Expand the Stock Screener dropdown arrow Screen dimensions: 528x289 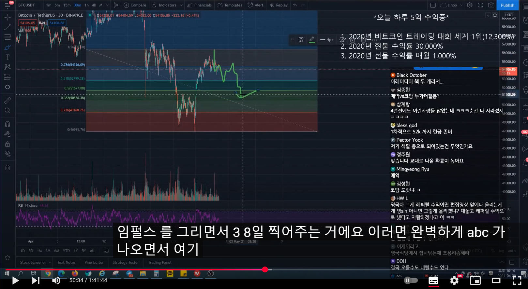(x=50, y=262)
